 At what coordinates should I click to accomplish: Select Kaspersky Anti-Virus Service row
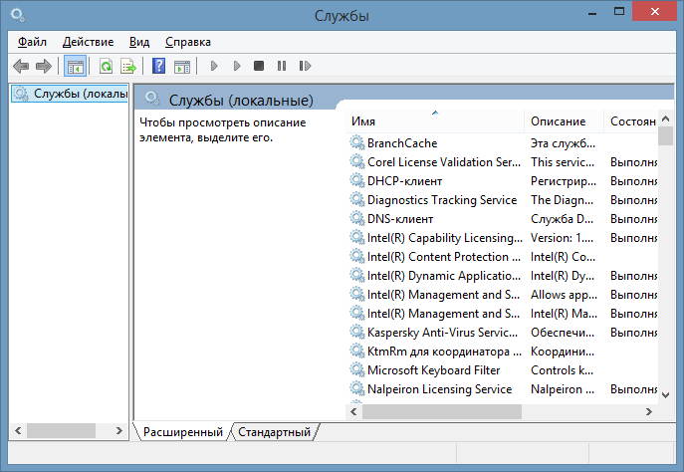503,333
